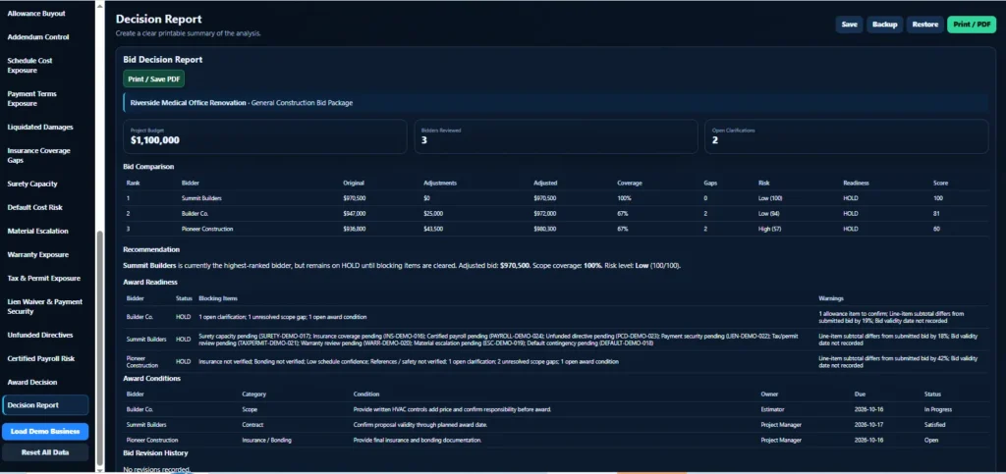1006x474 pixels.
Task: Click High (57) risk cell
Action: tap(769, 229)
